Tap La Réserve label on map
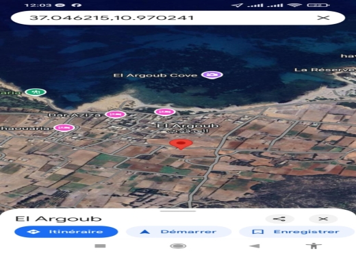The height and width of the screenshot is (253, 356). 325,70
